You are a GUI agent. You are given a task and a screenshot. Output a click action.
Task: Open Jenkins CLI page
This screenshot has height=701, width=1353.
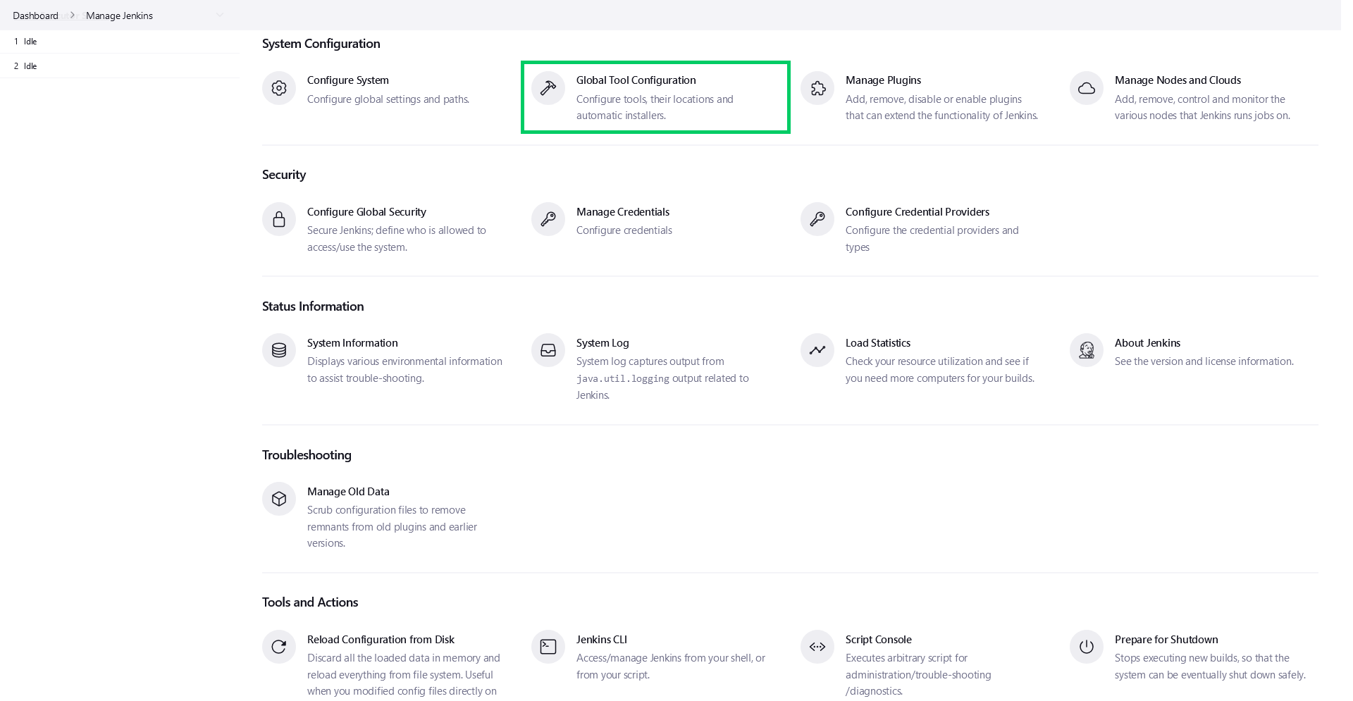(x=602, y=640)
